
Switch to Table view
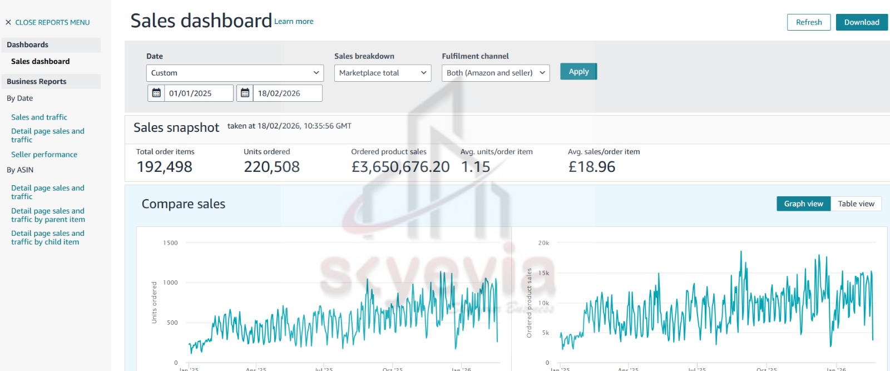tap(856, 204)
